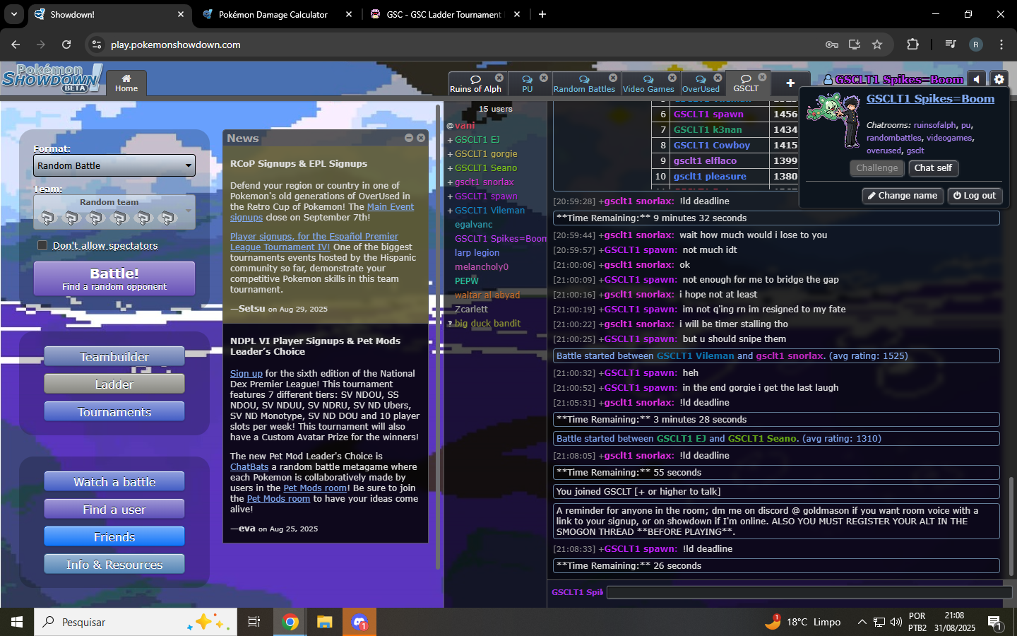Screen dimensions: 1017x636
Task: Switch to Ruins of Alph chat tab
Action: click(x=475, y=83)
